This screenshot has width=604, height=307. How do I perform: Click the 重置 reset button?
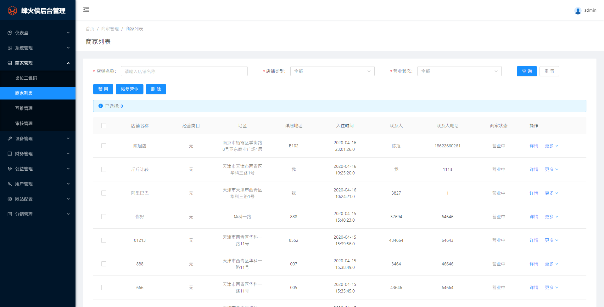549,71
